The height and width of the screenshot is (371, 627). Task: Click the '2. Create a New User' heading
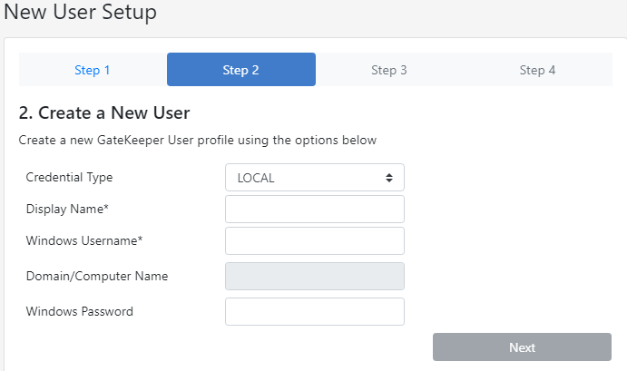point(104,113)
